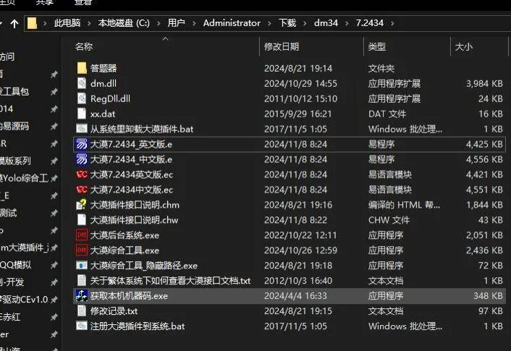Click icon of 大漠综合工具_隐藏路径.exe
Screen dimensions: 511x351
tap(82, 266)
